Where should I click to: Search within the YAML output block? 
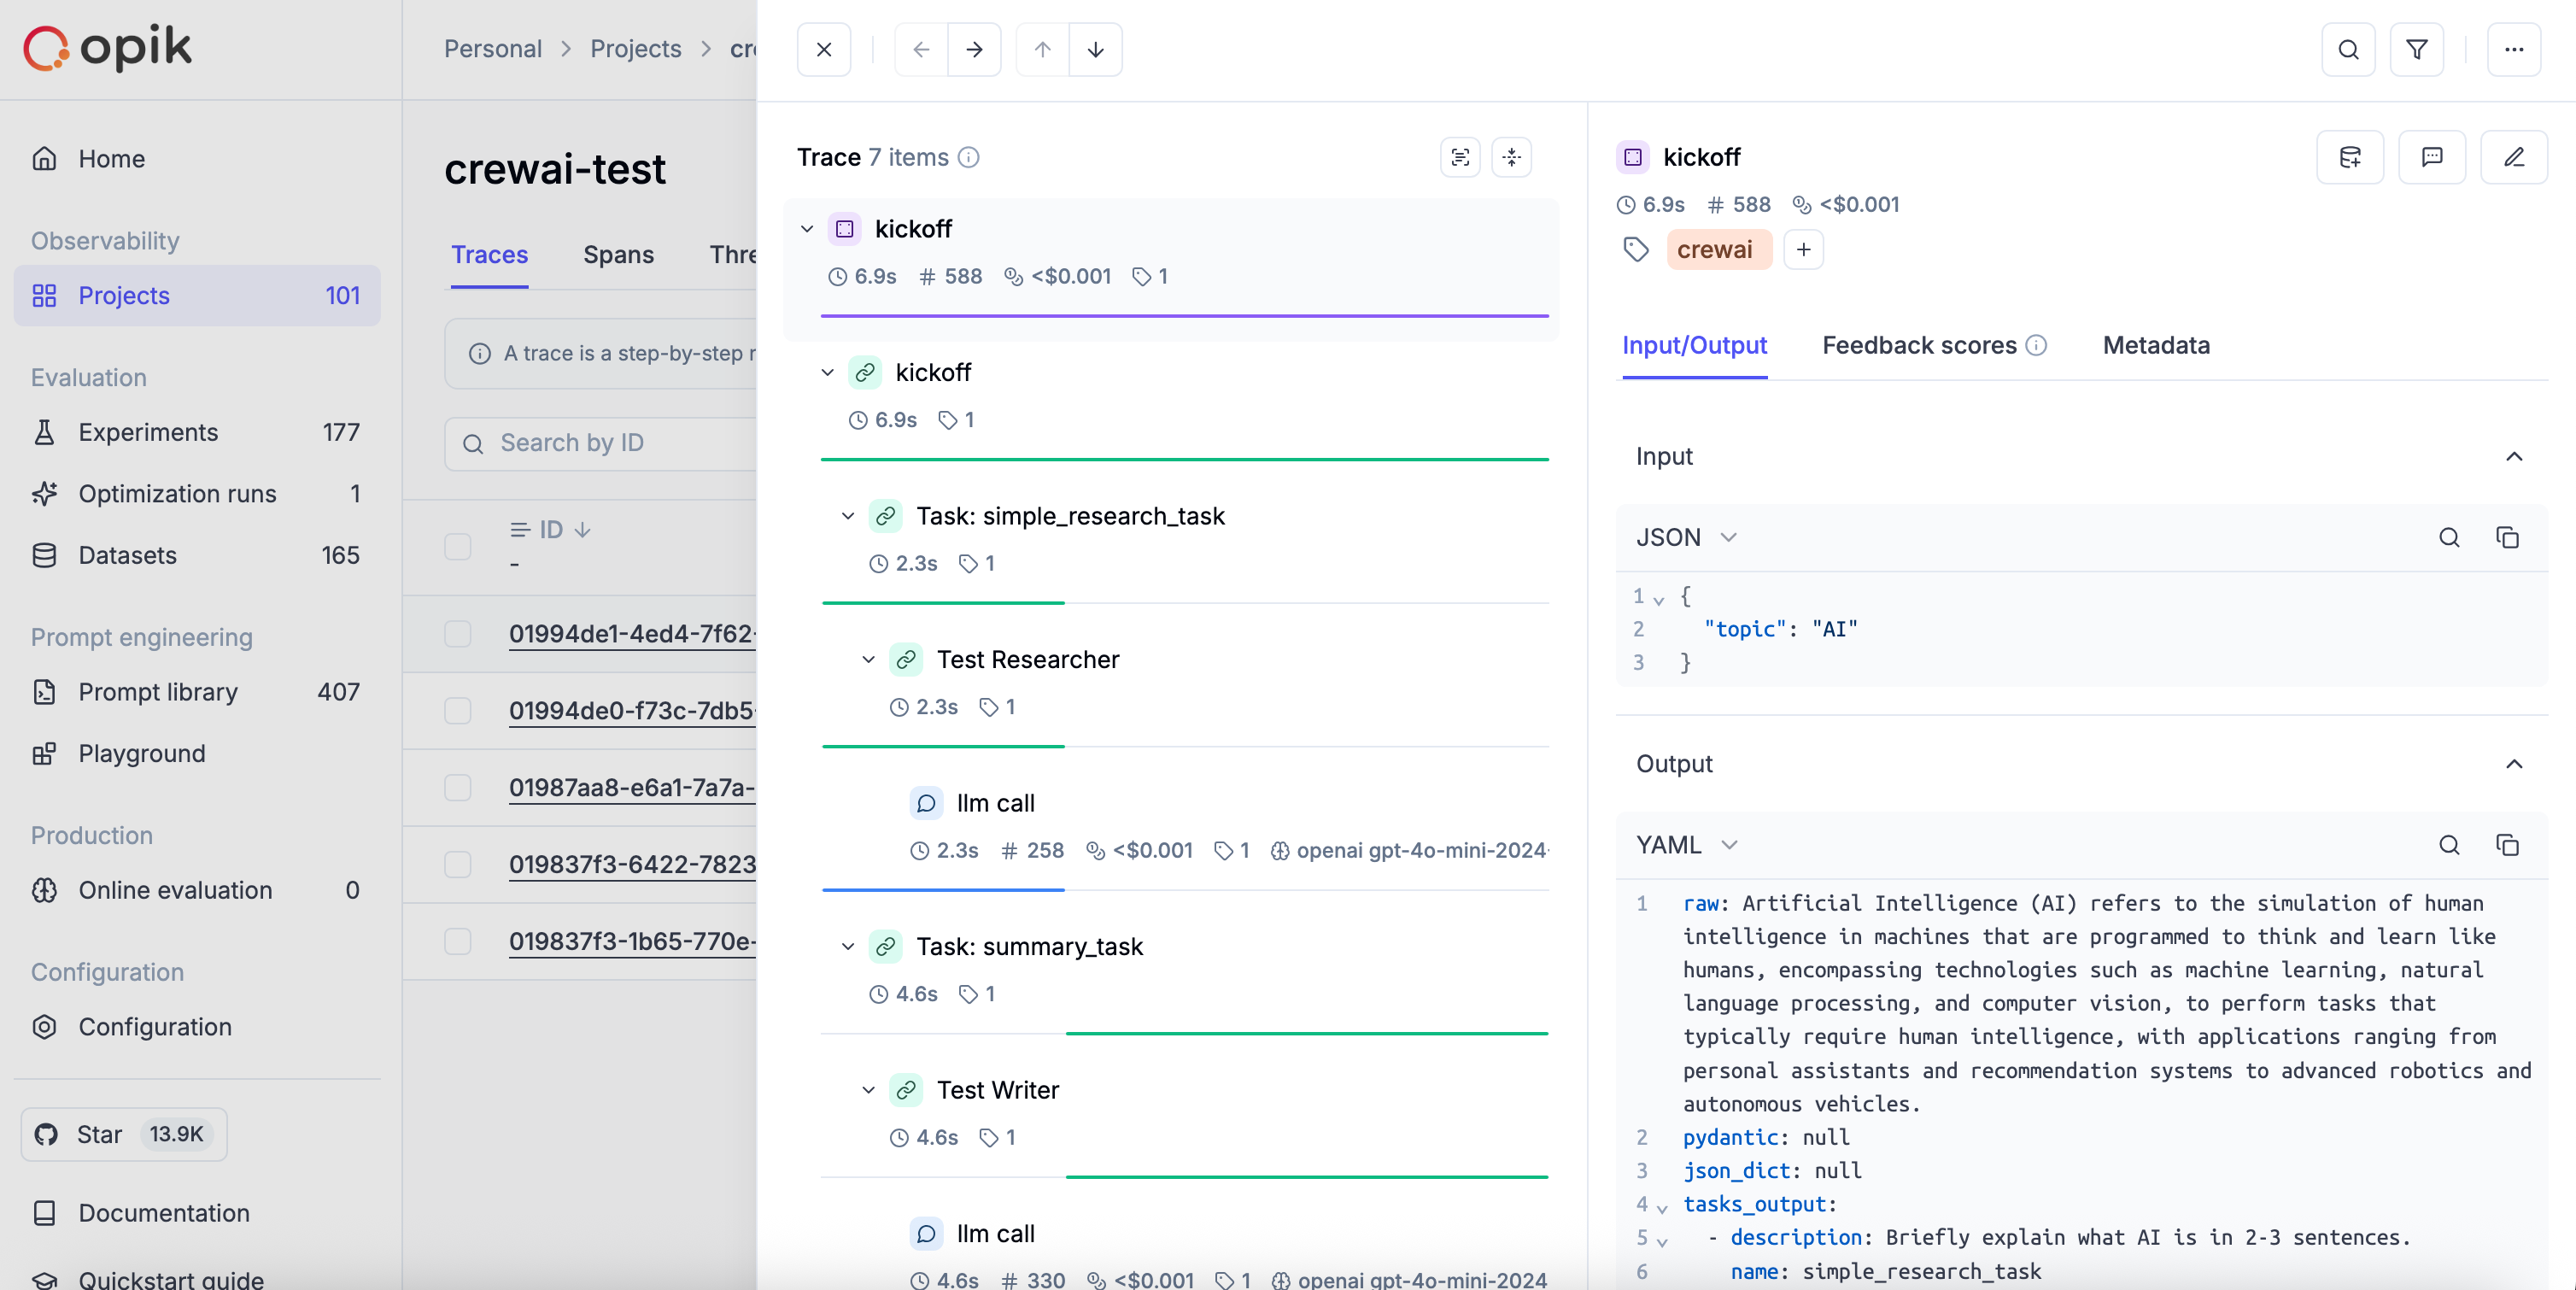click(x=2448, y=845)
